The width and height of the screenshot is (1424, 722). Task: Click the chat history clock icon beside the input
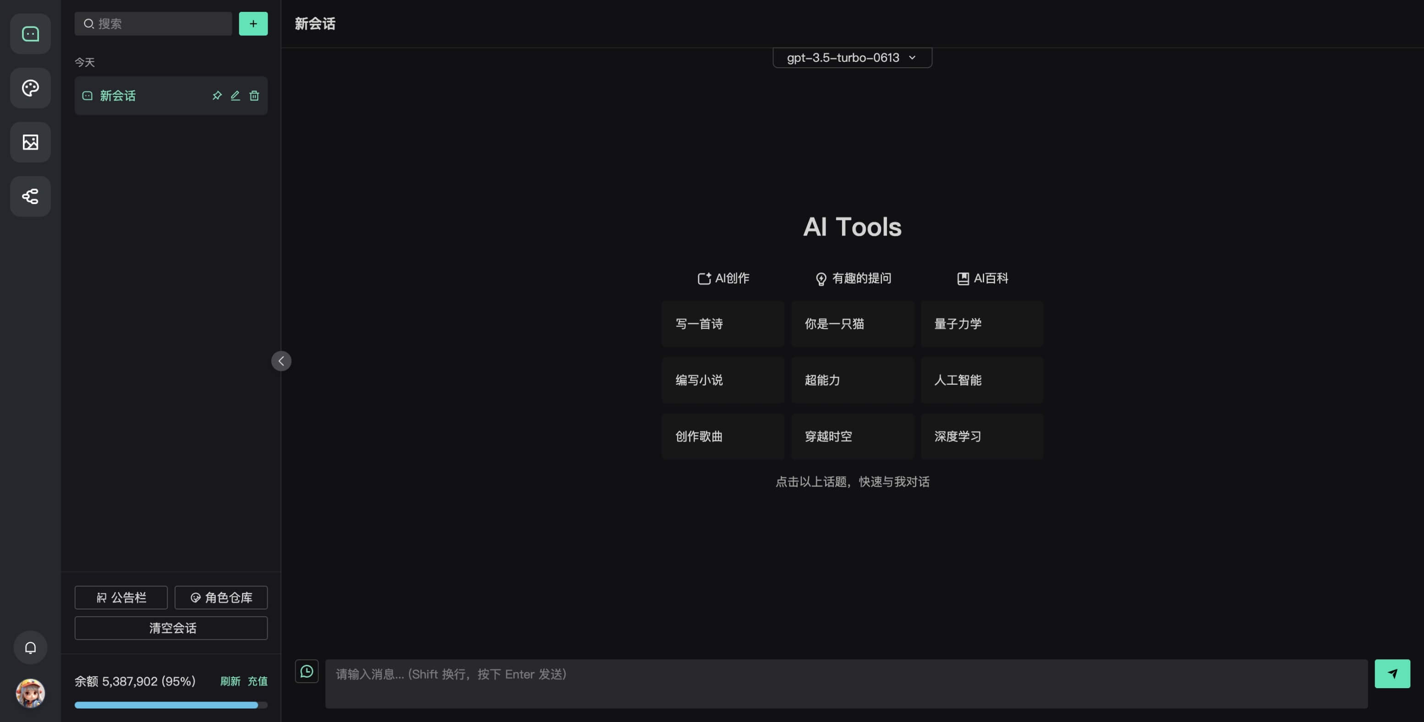(307, 671)
